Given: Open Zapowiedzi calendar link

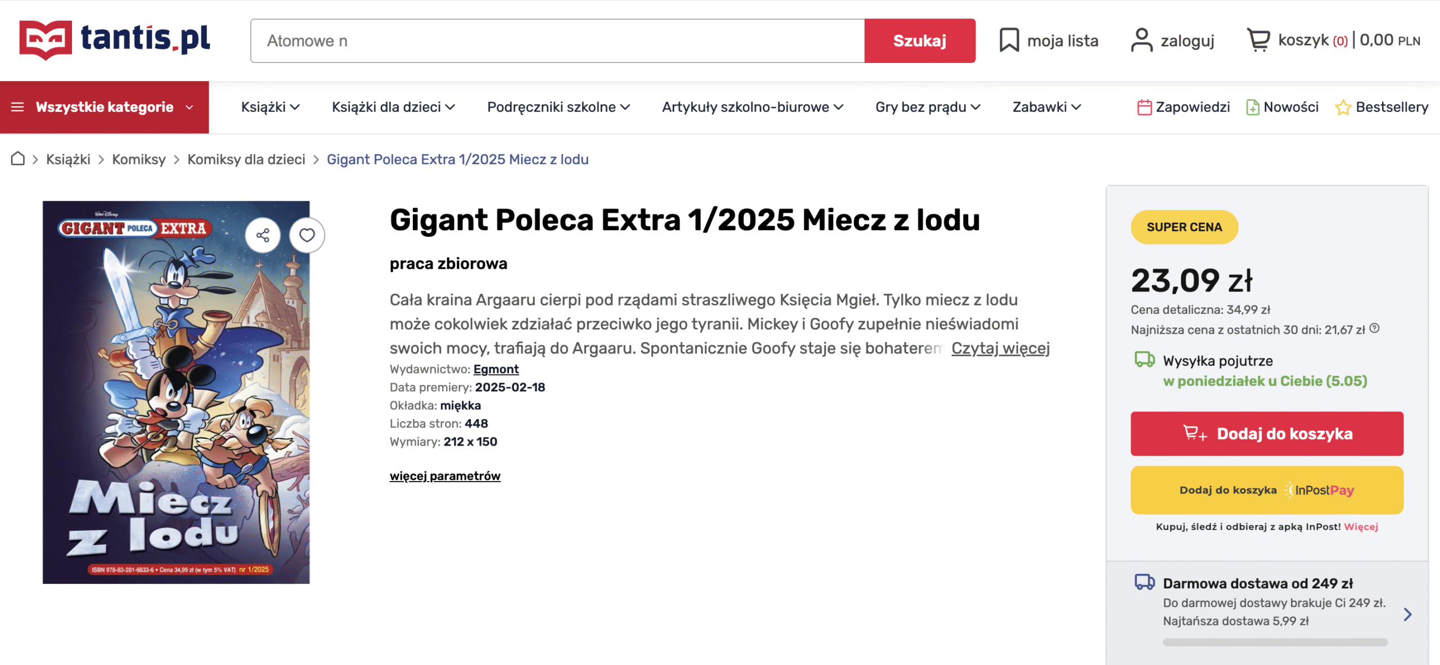Looking at the screenshot, I should click(1183, 107).
